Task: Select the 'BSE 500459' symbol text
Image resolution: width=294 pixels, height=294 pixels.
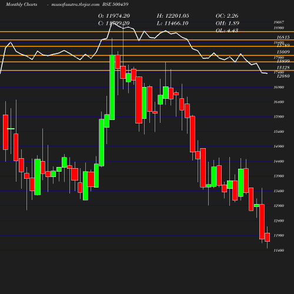Action: point(115,4)
